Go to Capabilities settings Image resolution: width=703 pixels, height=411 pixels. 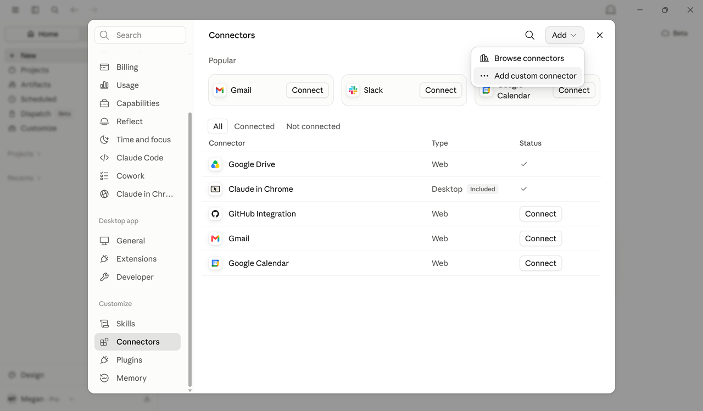click(137, 103)
